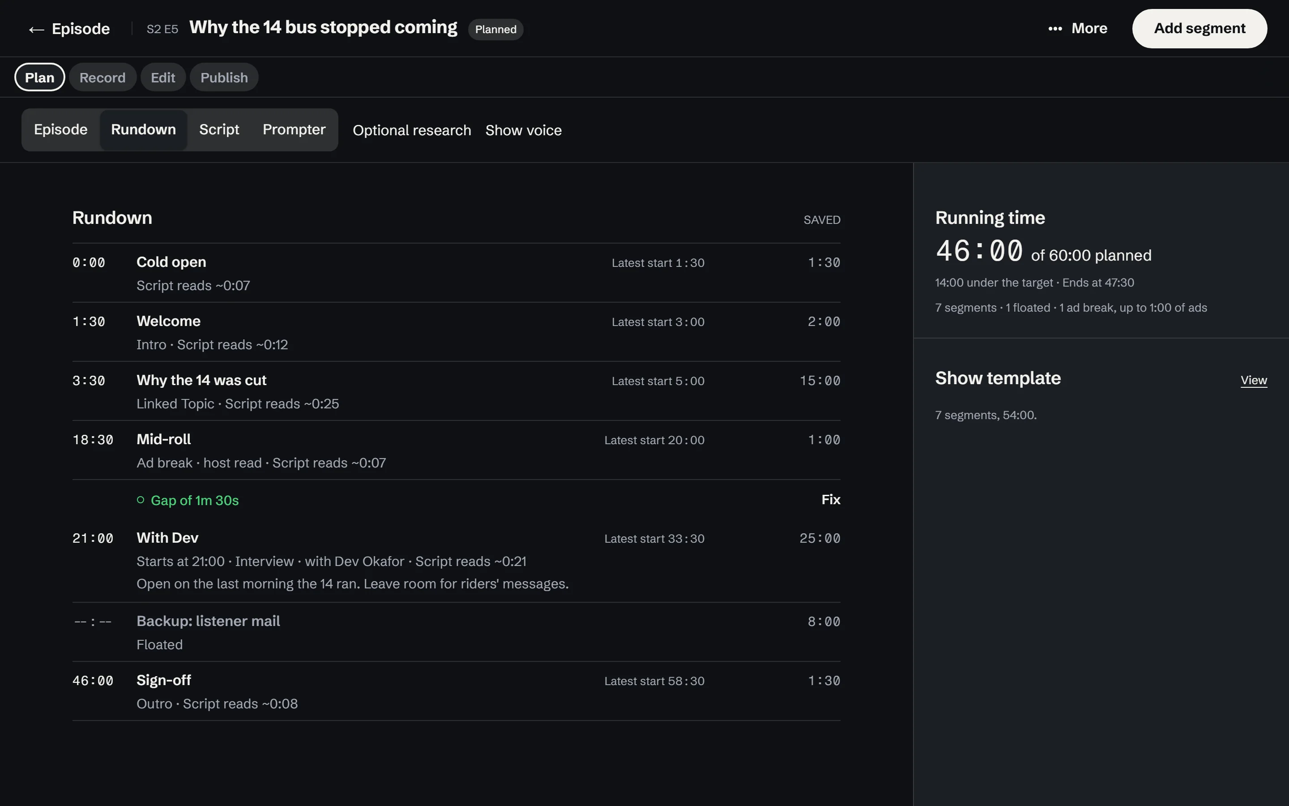Click the episode title heading
The width and height of the screenshot is (1289, 806).
coord(323,27)
